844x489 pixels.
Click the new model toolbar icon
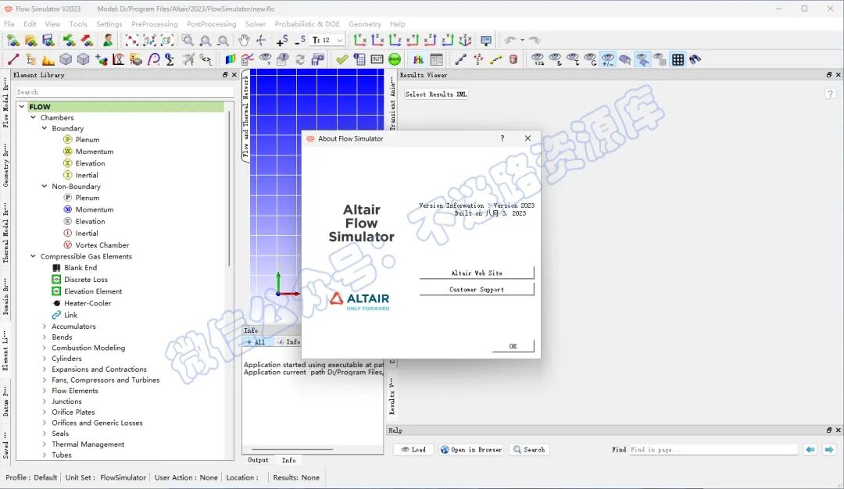pos(13,41)
